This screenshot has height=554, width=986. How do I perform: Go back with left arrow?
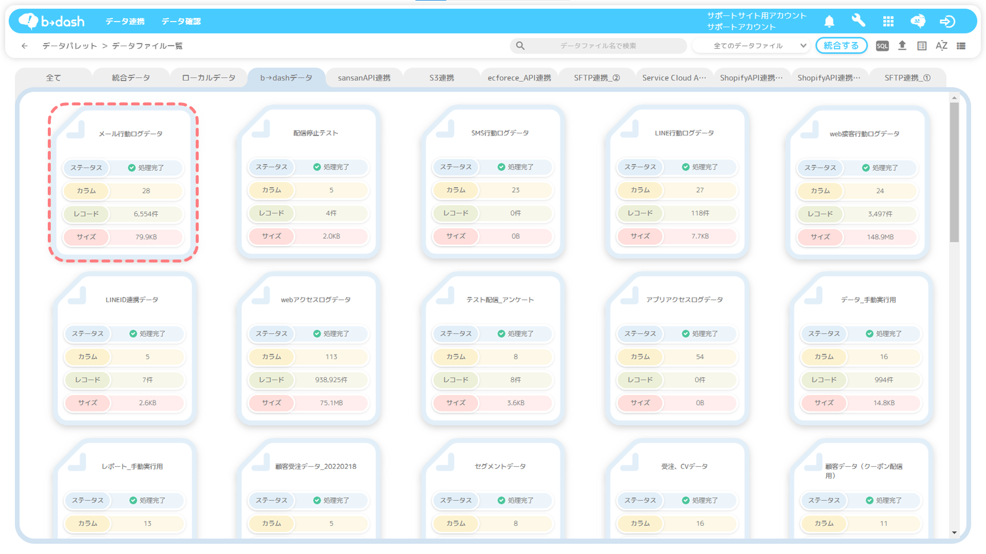point(25,46)
